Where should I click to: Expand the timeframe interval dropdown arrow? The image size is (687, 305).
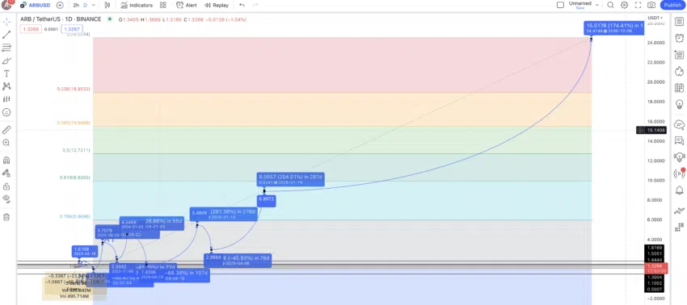(93, 6)
